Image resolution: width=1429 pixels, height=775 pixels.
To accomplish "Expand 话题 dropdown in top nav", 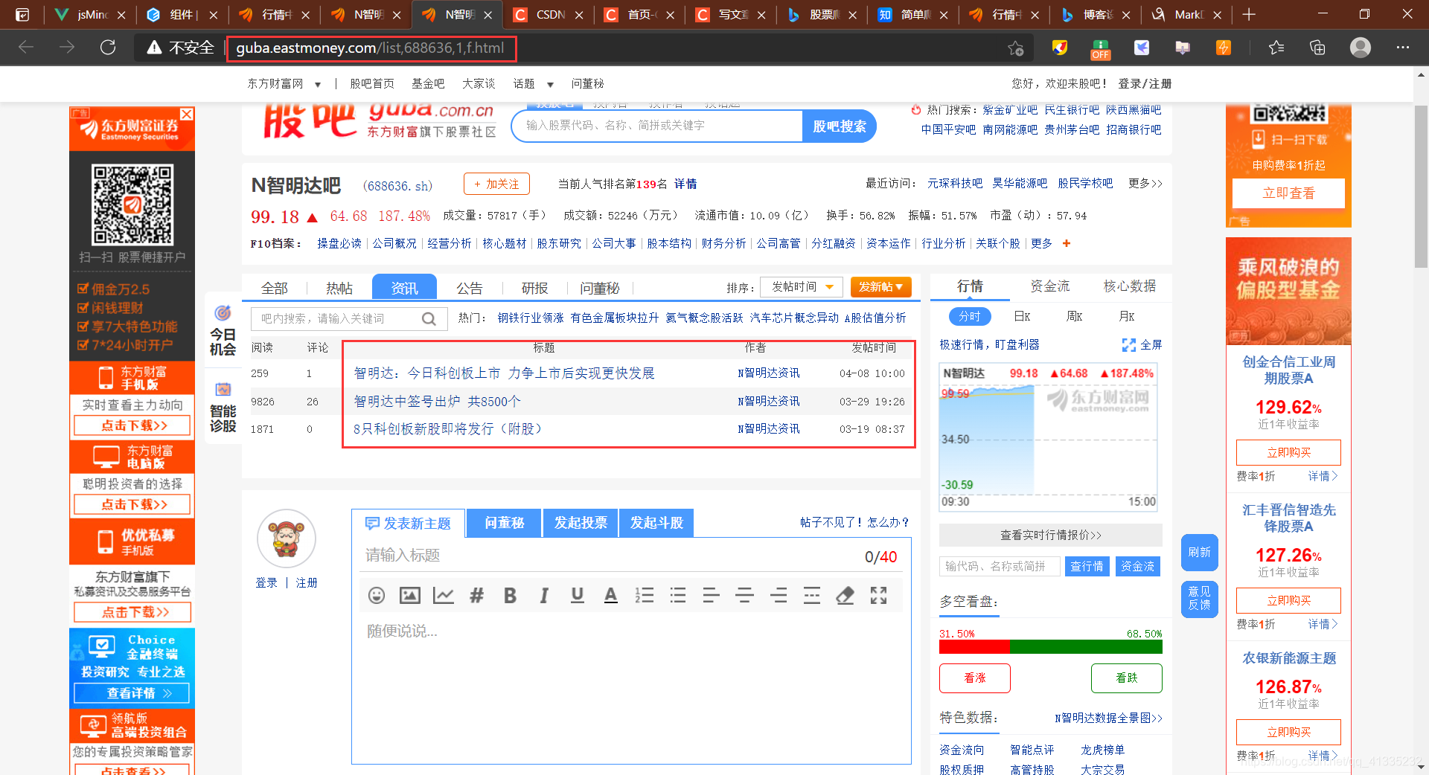I will point(550,84).
